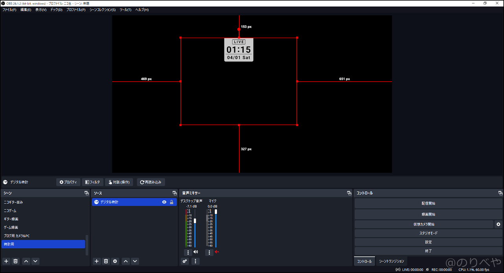Delete the selected source with trash icon
Image resolution: width=504 pixels, height=273 pixels.
point(106,261)
